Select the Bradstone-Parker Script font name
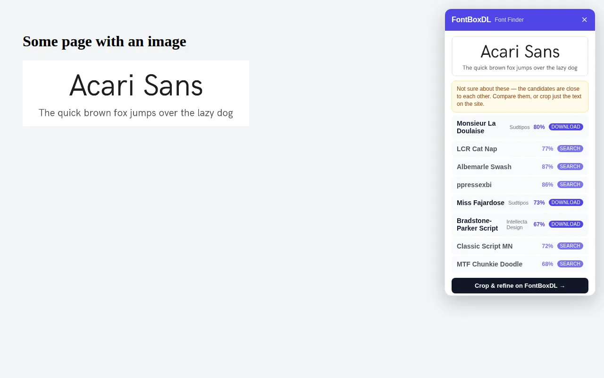 [x=477, y=224]
